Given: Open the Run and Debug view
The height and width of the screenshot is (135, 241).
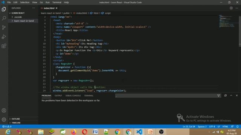Looking at the screenshot, I should (x=4, y=37).
